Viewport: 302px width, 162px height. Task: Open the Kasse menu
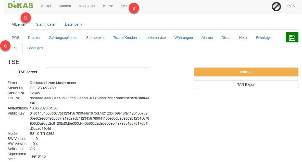[x=108, y=6]
